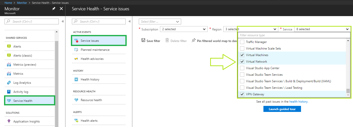Click the Monitor menu scroll up arrow
Viewport: 353px width, 127px height.
[x=57, y=32]
